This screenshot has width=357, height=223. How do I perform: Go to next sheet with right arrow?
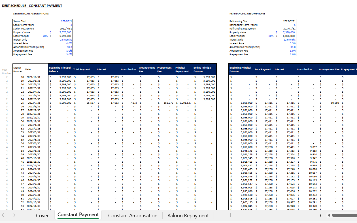click(14, 215)
